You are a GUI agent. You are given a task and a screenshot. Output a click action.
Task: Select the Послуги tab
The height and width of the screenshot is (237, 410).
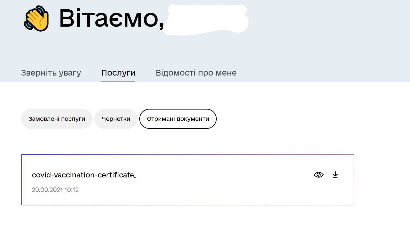click(x=118, y=73)
